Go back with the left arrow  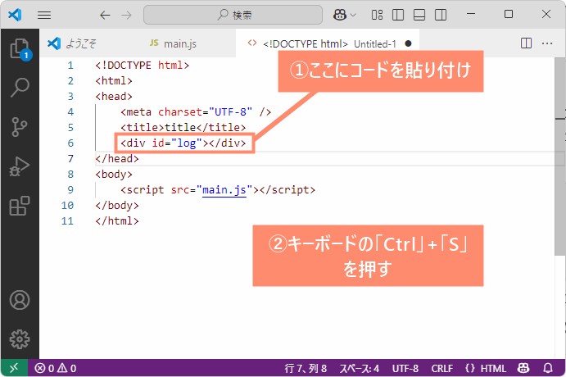(x=105, y=16)
